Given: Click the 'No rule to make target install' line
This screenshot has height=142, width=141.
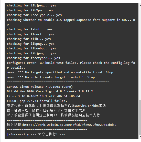Looking at the screenshot, I should [x=52, y=77].
